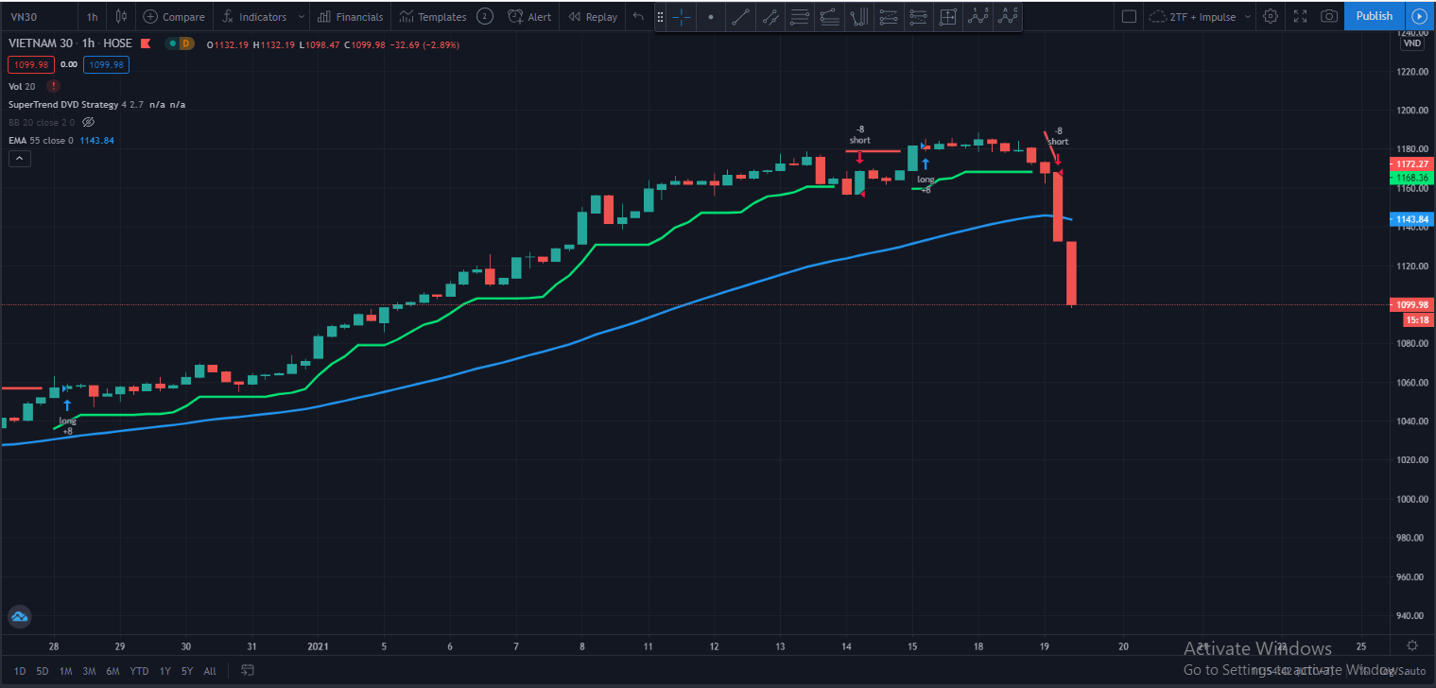1436x688 pixels.
Task: Click the select layout square icon
Action: (1128, 16)
